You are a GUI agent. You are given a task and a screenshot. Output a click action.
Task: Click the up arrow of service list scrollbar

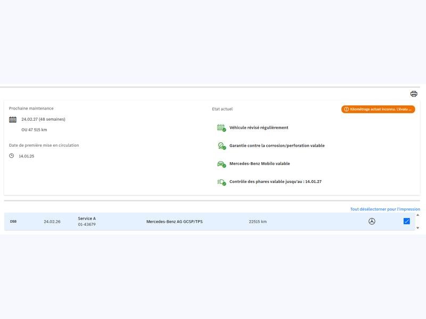pos(417,215)
